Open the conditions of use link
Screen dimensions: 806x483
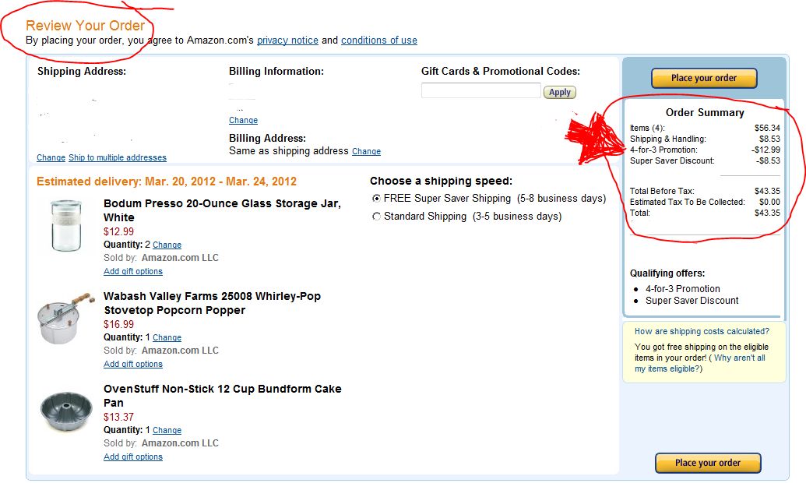tap(378, 41)
